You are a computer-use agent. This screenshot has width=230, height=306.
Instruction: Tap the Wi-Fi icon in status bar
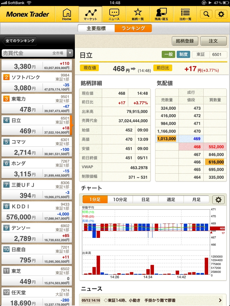[x=29, y=3]
